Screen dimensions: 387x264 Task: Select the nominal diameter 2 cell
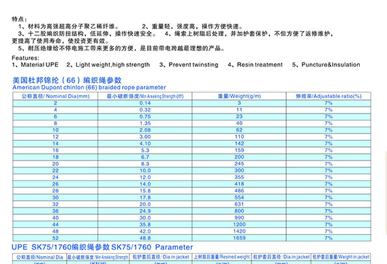(x=55, y=103)
